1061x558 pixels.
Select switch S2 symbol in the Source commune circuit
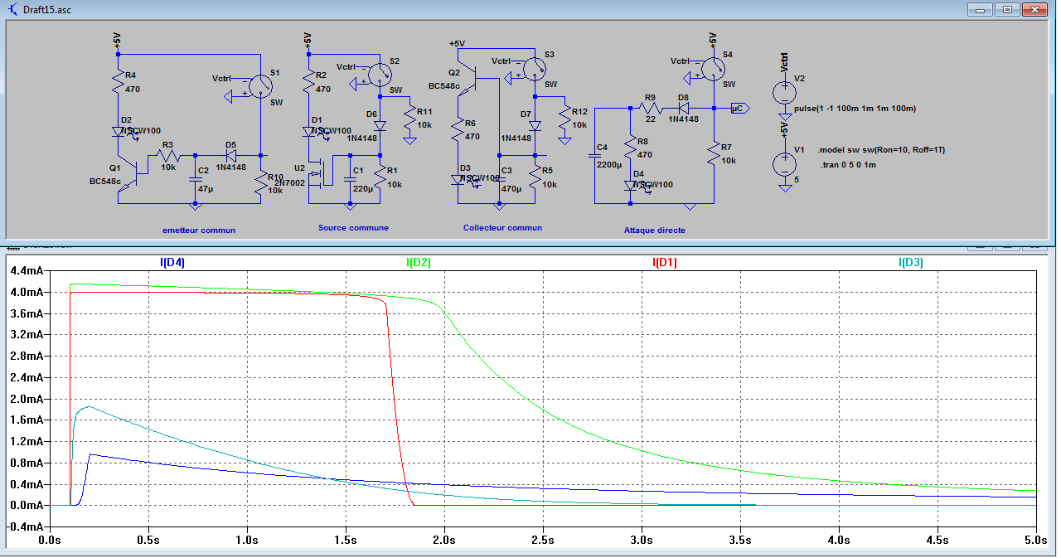point(380,73)
